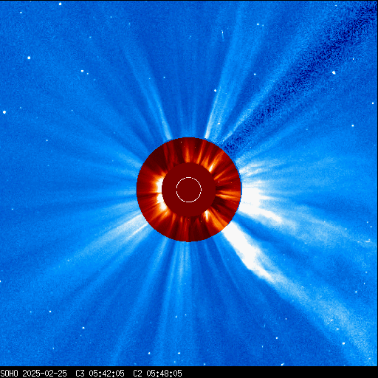Screen dimensions: 378x378
Task: Click the bright star in the bottom-right corner area
Action: click(x=343, y=343)
